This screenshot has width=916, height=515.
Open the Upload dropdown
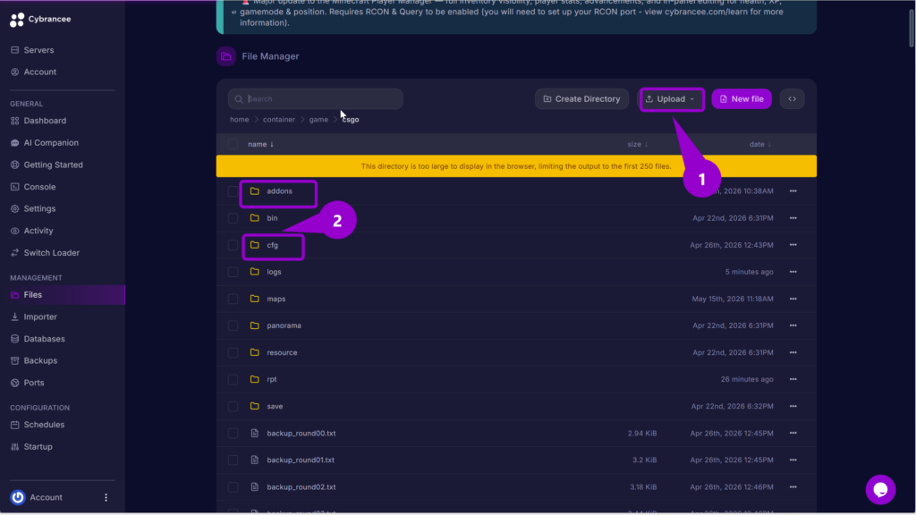pyautogui.click(x=671, y=99)
